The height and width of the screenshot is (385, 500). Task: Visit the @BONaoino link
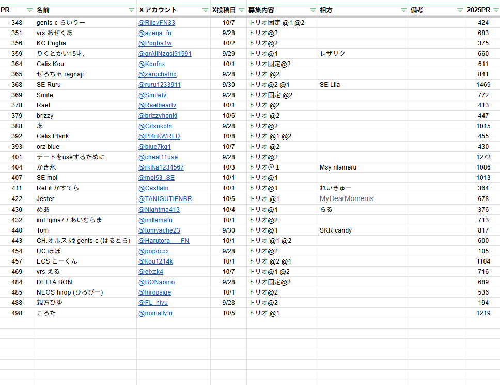pyautogui.click(x=156, y=282)
